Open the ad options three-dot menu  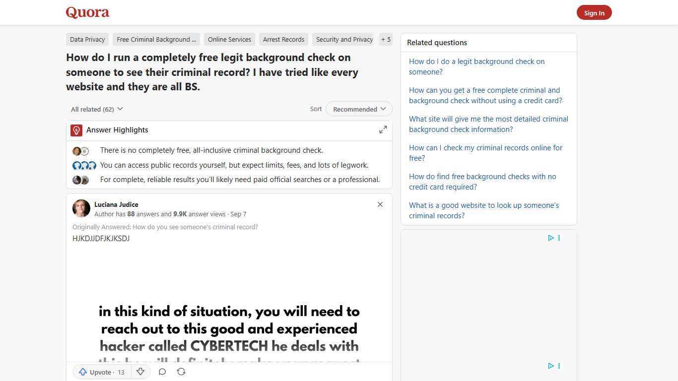559,238
